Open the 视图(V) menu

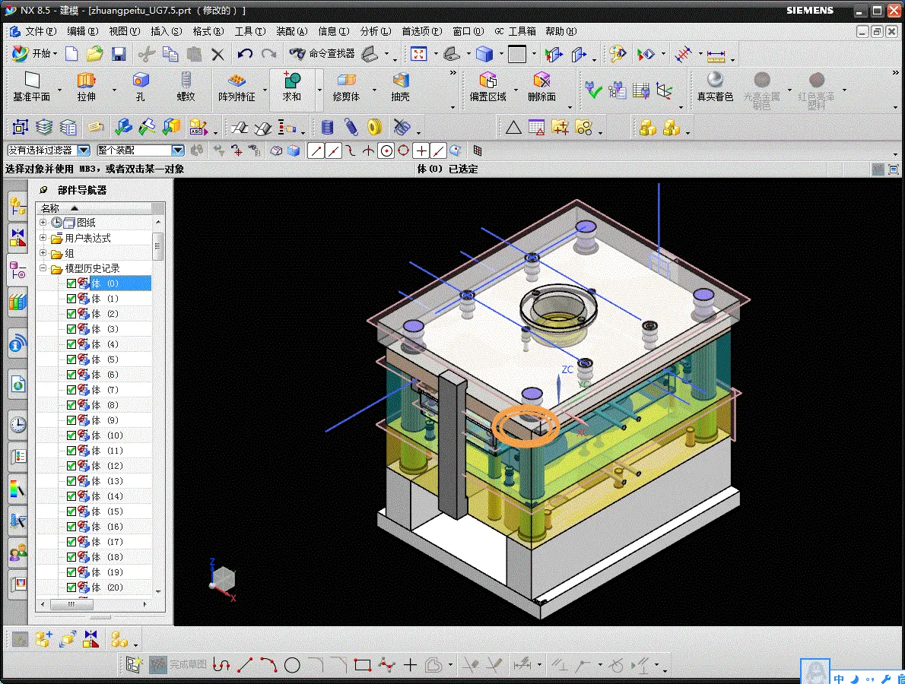(x=124, y=31)
